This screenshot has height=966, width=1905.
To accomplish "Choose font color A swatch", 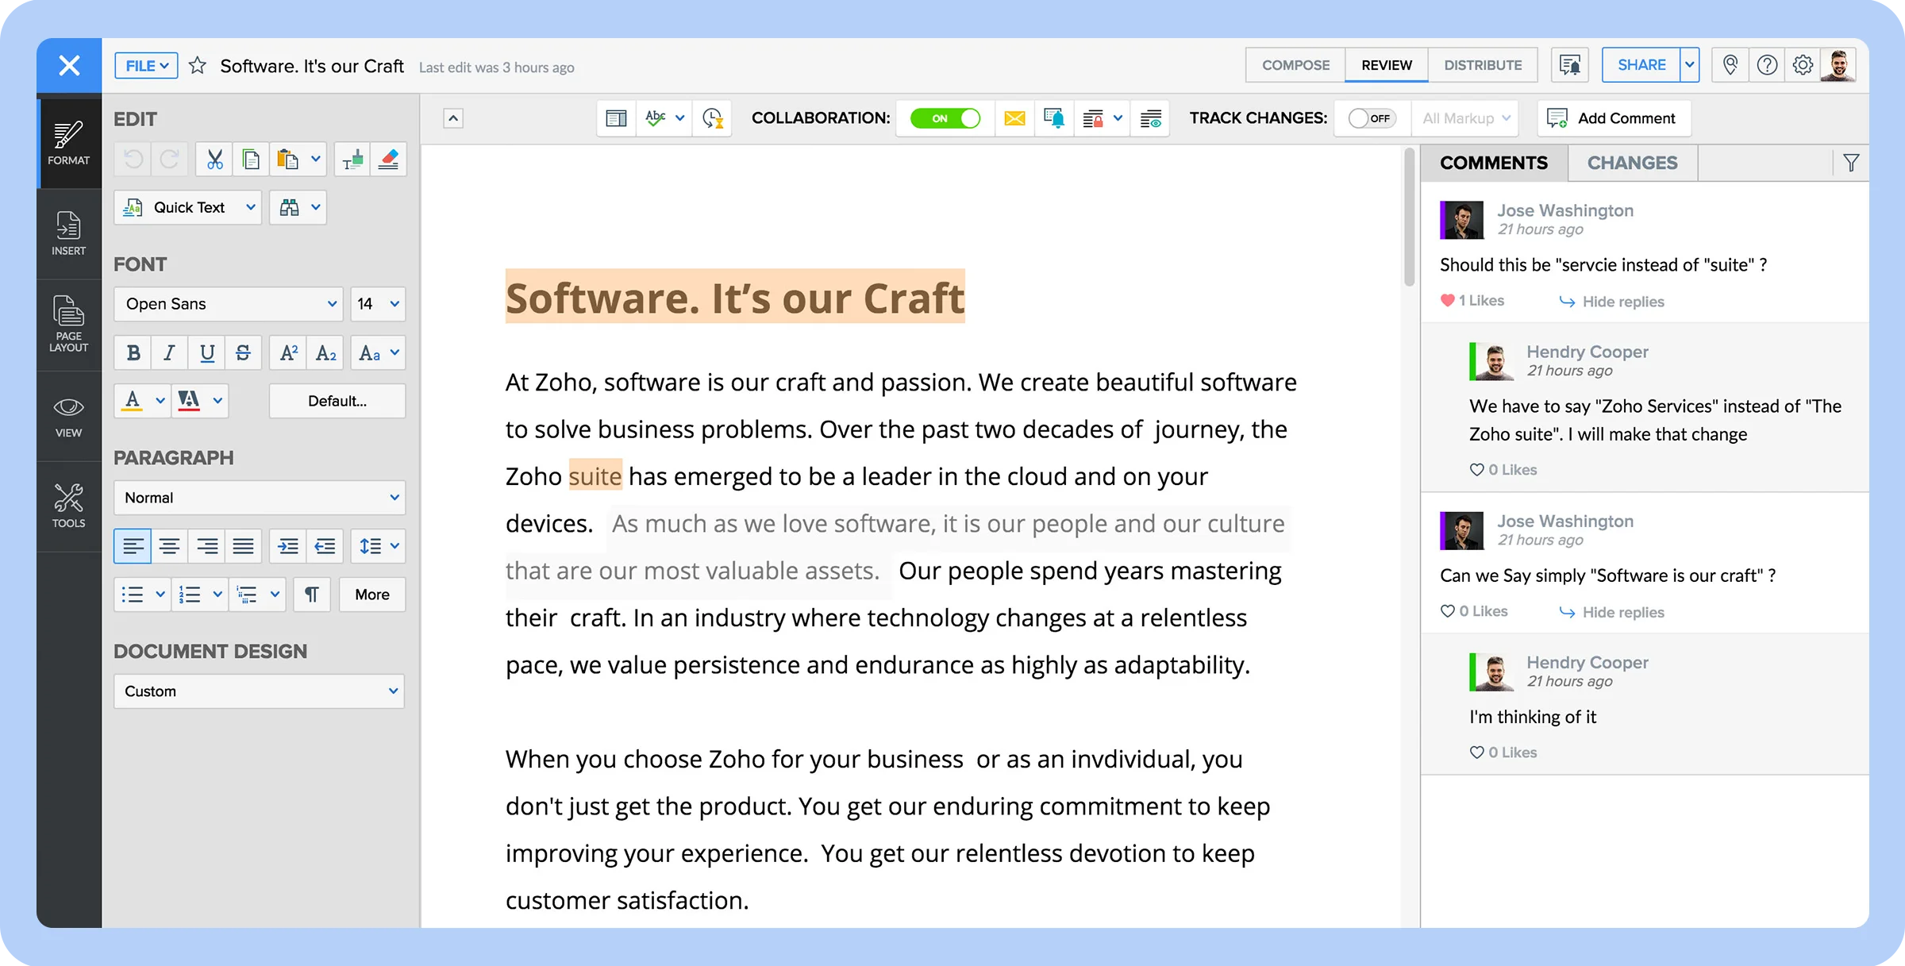I will 133,401.
